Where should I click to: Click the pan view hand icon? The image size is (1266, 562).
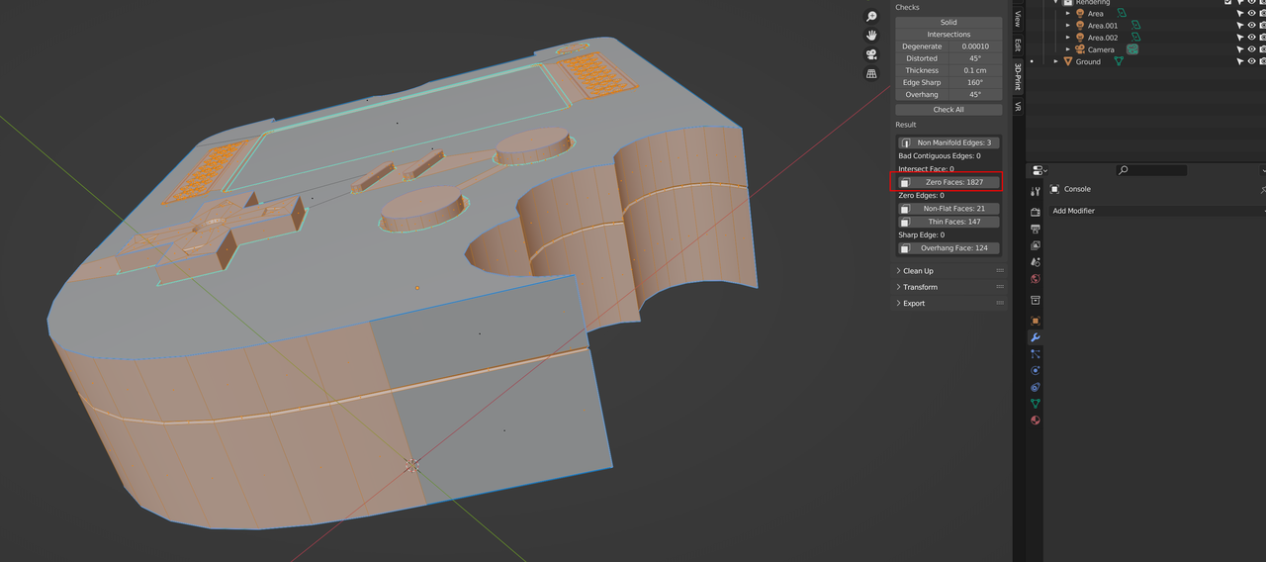(x=871, y=36)
